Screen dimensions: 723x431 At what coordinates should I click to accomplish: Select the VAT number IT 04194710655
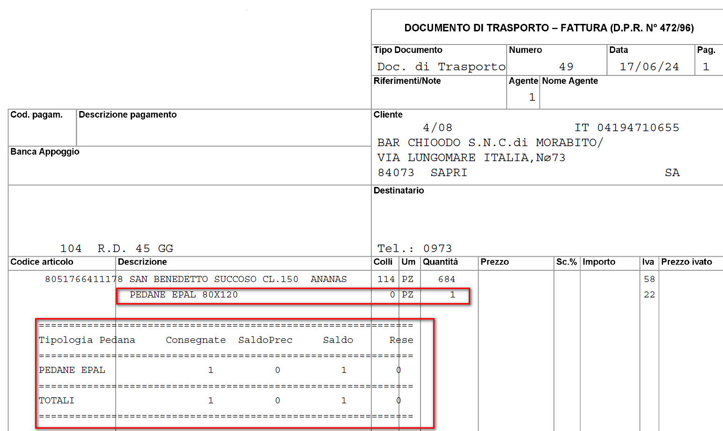[x=627, y=128]
